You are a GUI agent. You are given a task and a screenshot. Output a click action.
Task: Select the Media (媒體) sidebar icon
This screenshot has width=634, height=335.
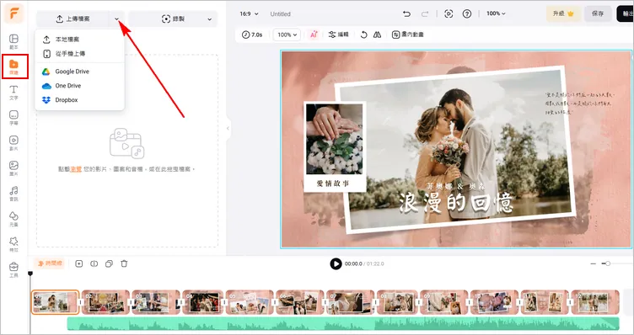pyautogui.click(x=13, y=66)
